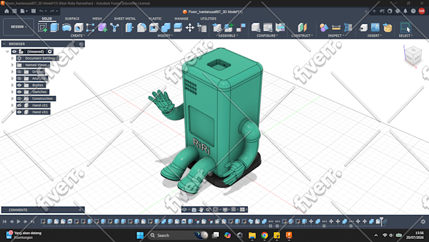Select the Press Pull tool

129,27
